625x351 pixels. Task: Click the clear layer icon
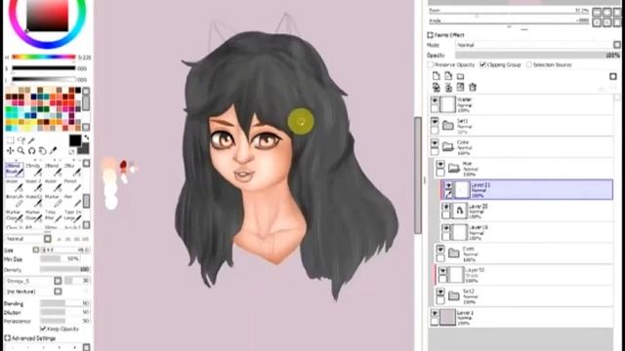[x=460, y=87]
